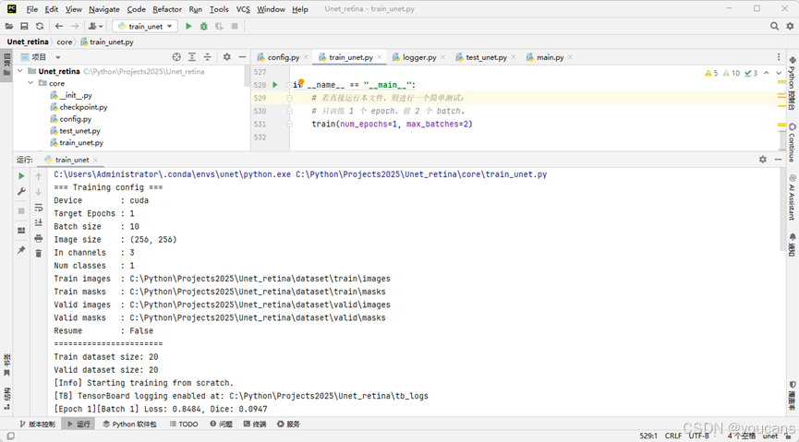Click Collapse All in project panel

point(208,57)
